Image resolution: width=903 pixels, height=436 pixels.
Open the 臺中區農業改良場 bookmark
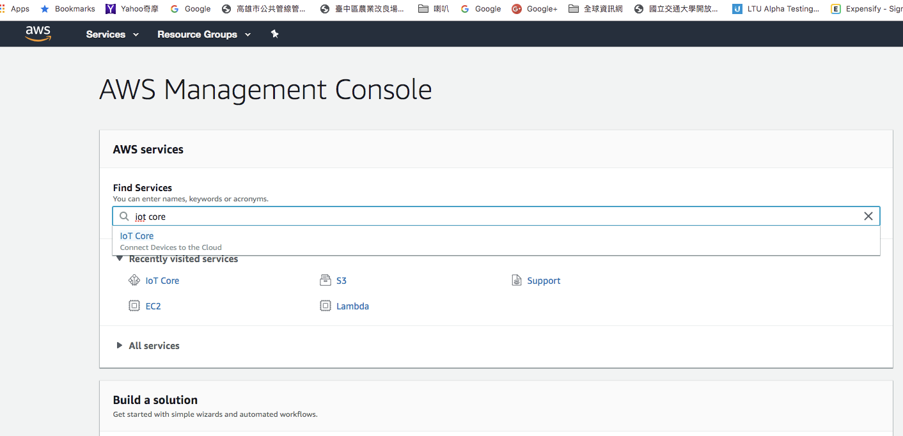pos(362,9)
